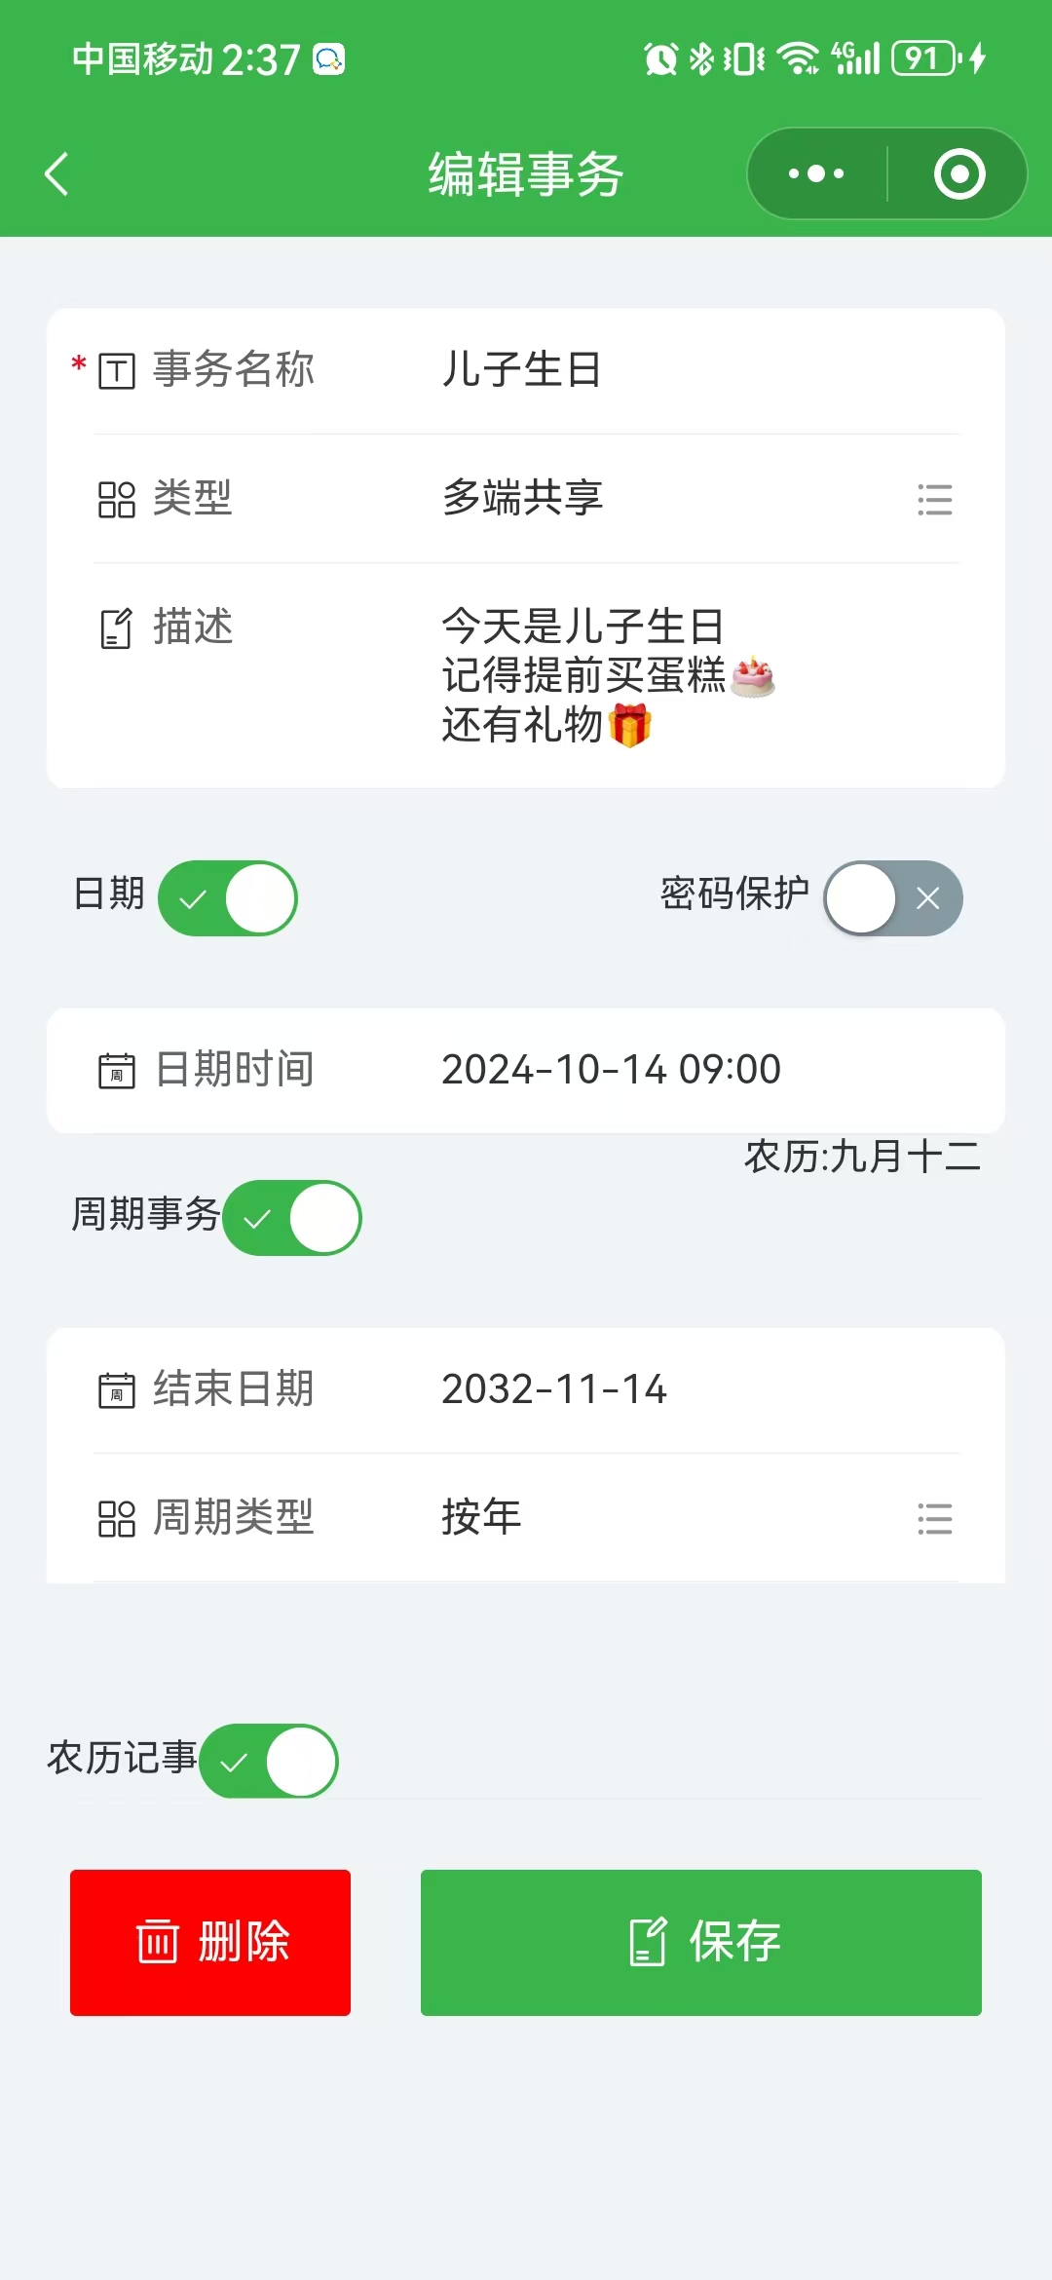This screenshot has width=1052, height=2280.
Task: Open the 周期类型 list selector
Action: (934, 1519)
